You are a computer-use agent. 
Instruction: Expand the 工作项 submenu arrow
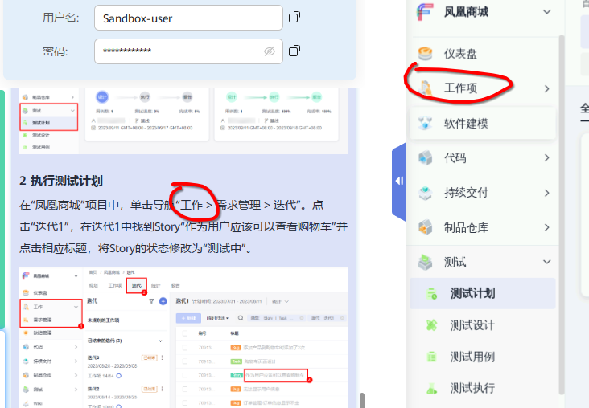point(547,89)
